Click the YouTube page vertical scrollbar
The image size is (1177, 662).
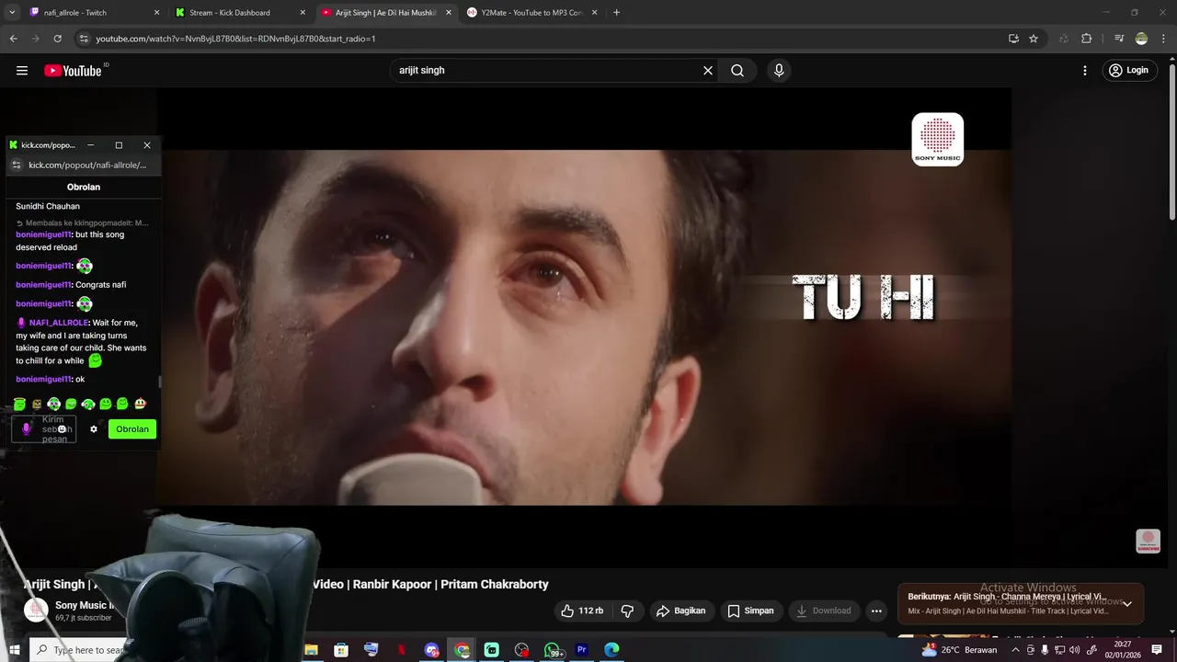[1171, 143]
